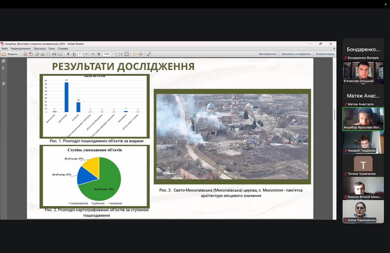Click the Открыть button
390x253 pixels.
(10, 54)
